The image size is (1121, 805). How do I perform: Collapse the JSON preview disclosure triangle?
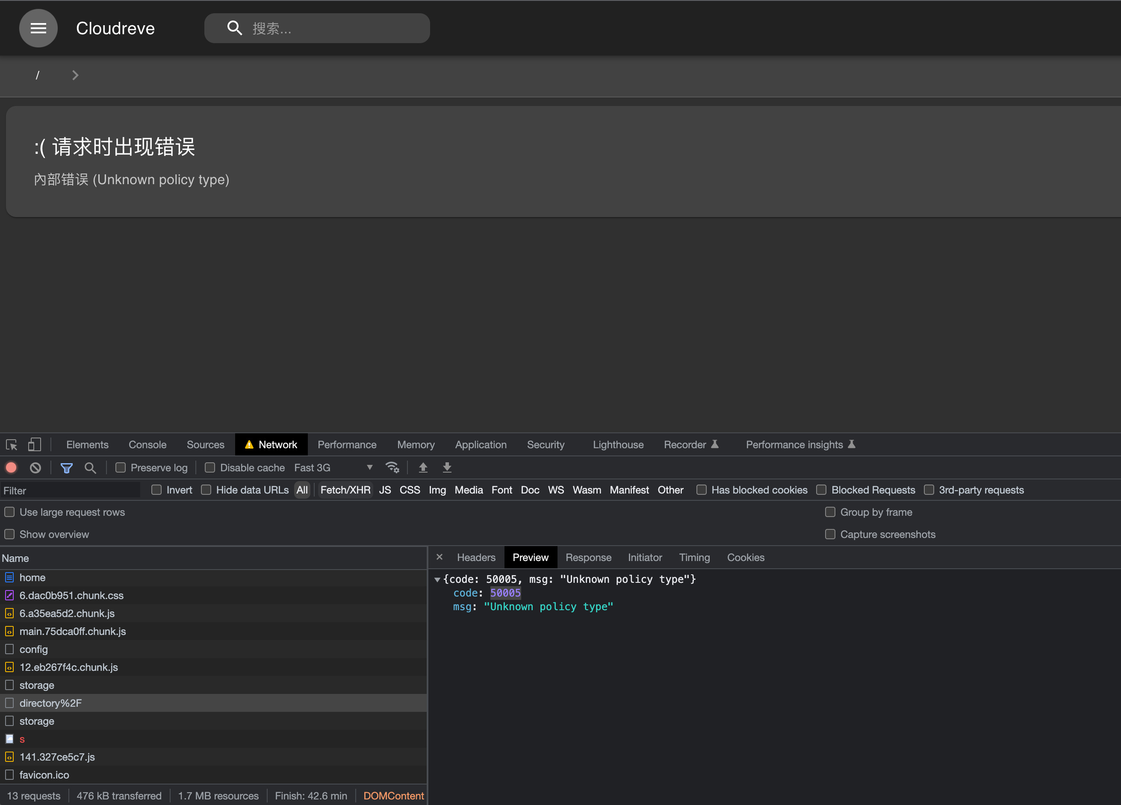click(x=437, y=579)
